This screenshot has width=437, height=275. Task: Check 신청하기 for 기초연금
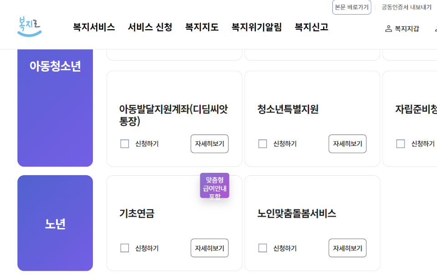(x=124, y=248)
